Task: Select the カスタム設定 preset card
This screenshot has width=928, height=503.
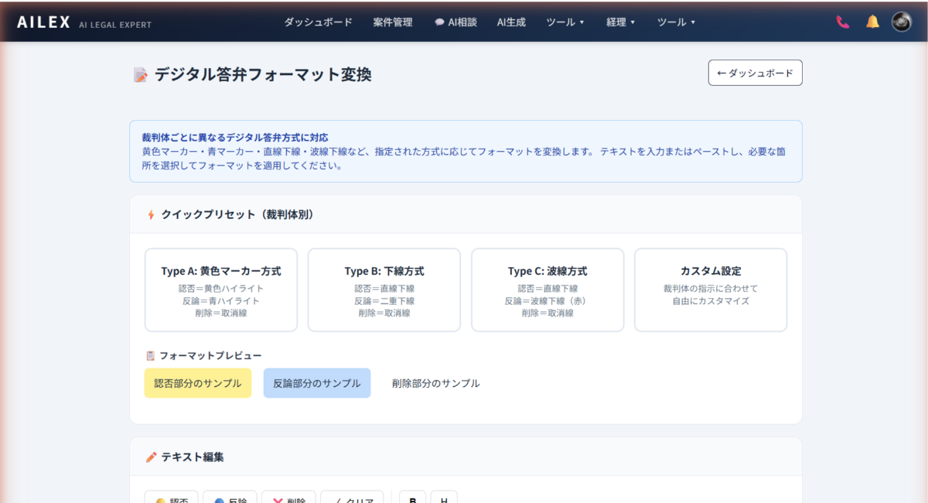Action: [x=711, y=289]
